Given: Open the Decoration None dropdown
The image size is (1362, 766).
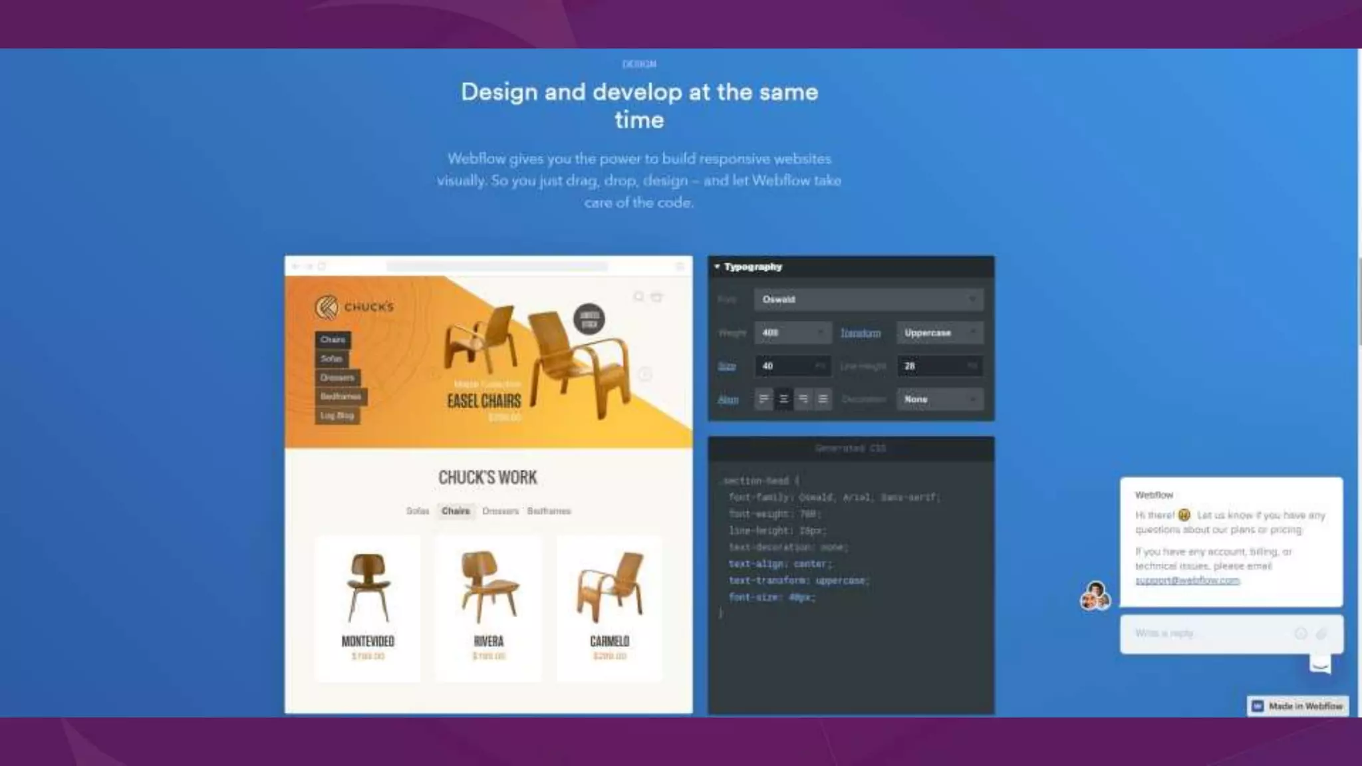Looking at the screenshot, I should coord(939,399).
